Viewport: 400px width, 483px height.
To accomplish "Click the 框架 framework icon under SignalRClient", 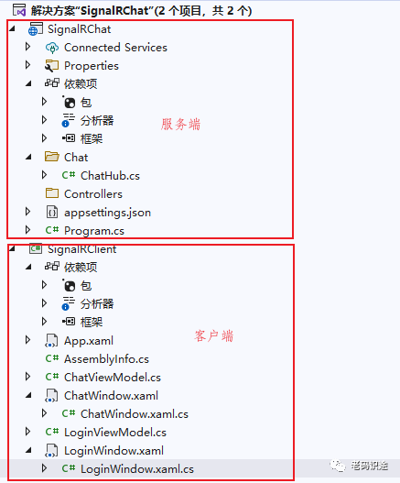I will click(69, 322).
